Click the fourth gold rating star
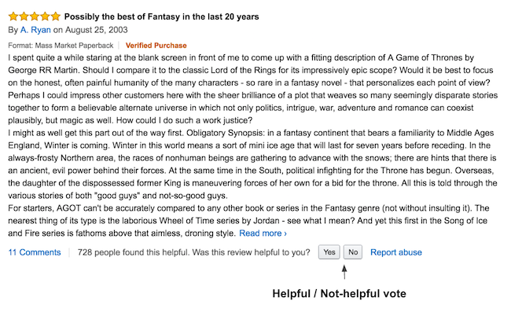This screenshot has width=511, height=312. coord(45,17)
